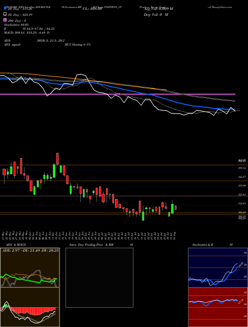The image size is (248, 327).
Task: Click the white 50 Day legend swatch
Action: click(x=5, y=14)
